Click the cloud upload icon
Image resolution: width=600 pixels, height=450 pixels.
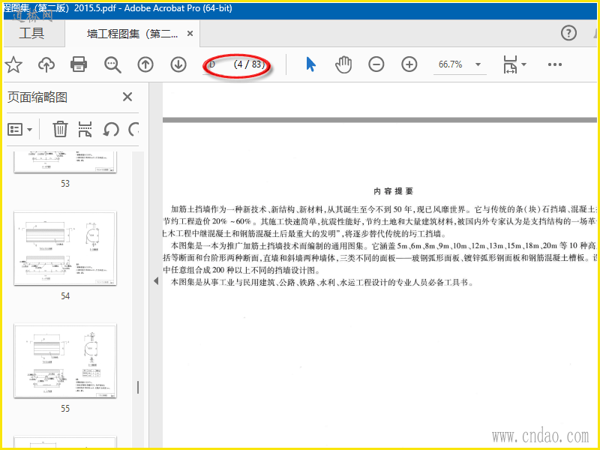pyautogui.click(x=46, y=64)
